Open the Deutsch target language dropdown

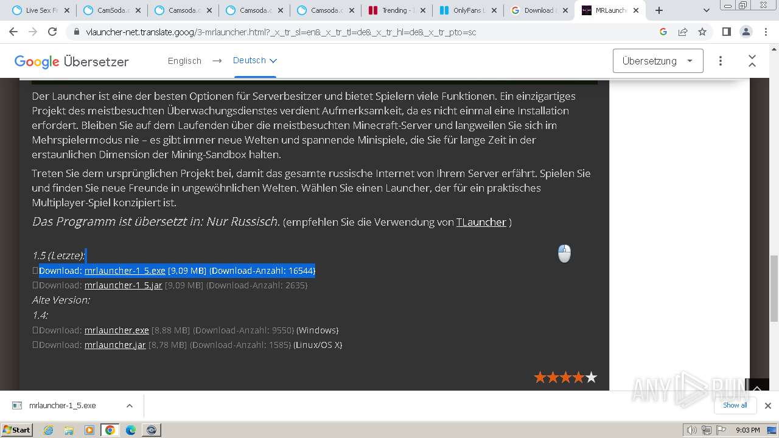point(255,61)
